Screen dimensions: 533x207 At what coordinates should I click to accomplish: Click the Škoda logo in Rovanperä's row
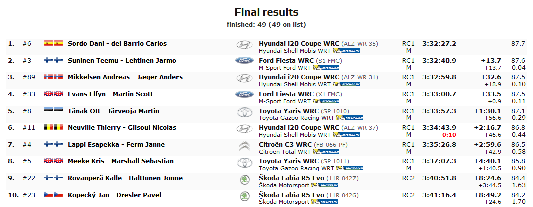(x=244, y=180)
